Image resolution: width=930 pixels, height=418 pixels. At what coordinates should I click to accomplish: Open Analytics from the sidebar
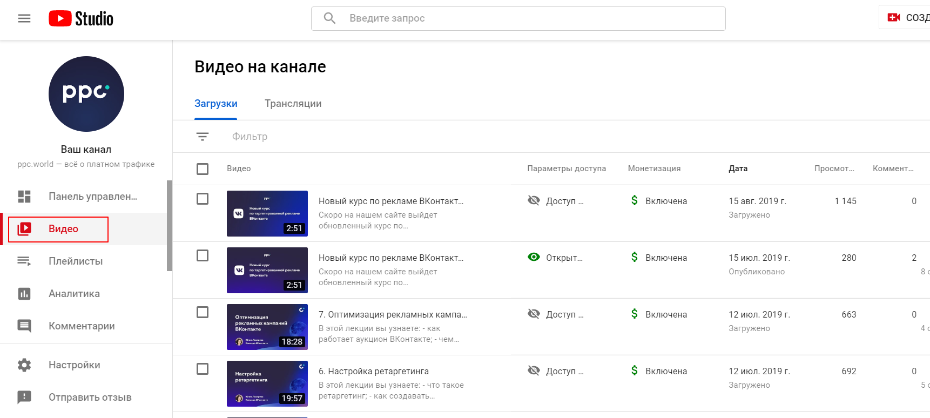74,294
